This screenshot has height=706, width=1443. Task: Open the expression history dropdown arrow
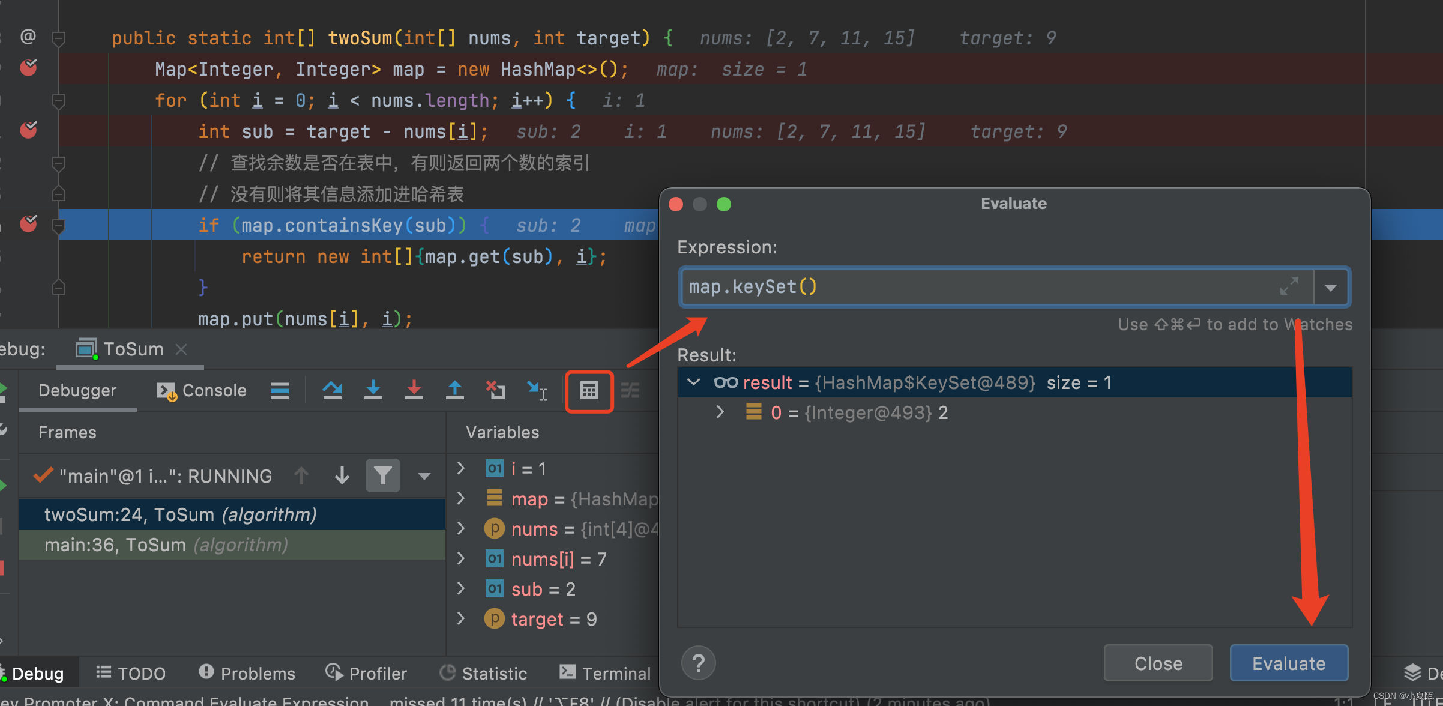[1331, 288]
